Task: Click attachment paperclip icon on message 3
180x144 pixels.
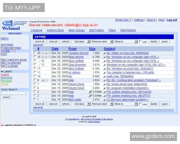Action: click(90, 92)
